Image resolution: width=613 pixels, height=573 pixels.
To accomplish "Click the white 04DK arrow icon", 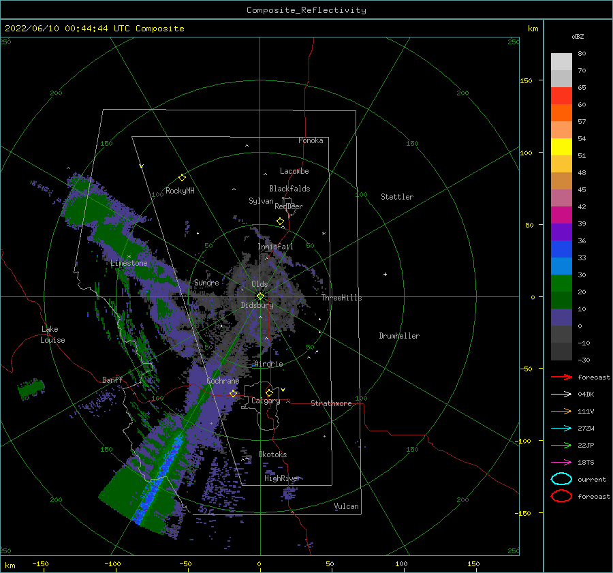I will [561, 394].
